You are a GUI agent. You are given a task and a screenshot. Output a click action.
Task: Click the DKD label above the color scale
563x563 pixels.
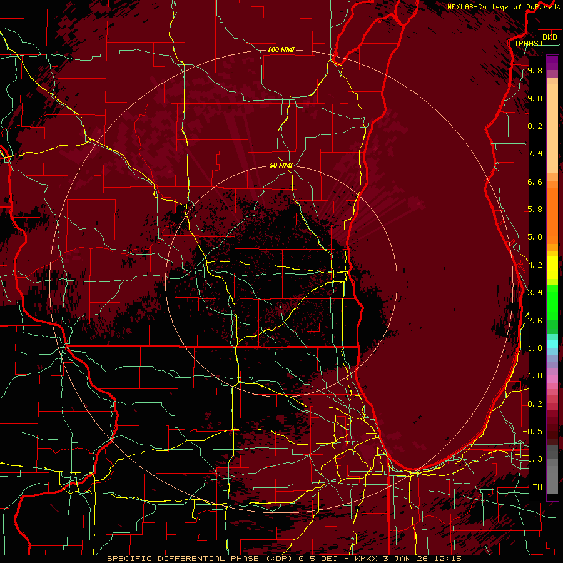(x=550, y=38)
